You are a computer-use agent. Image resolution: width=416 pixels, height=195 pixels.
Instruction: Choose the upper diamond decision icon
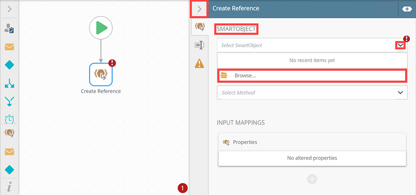pos(9,64)
